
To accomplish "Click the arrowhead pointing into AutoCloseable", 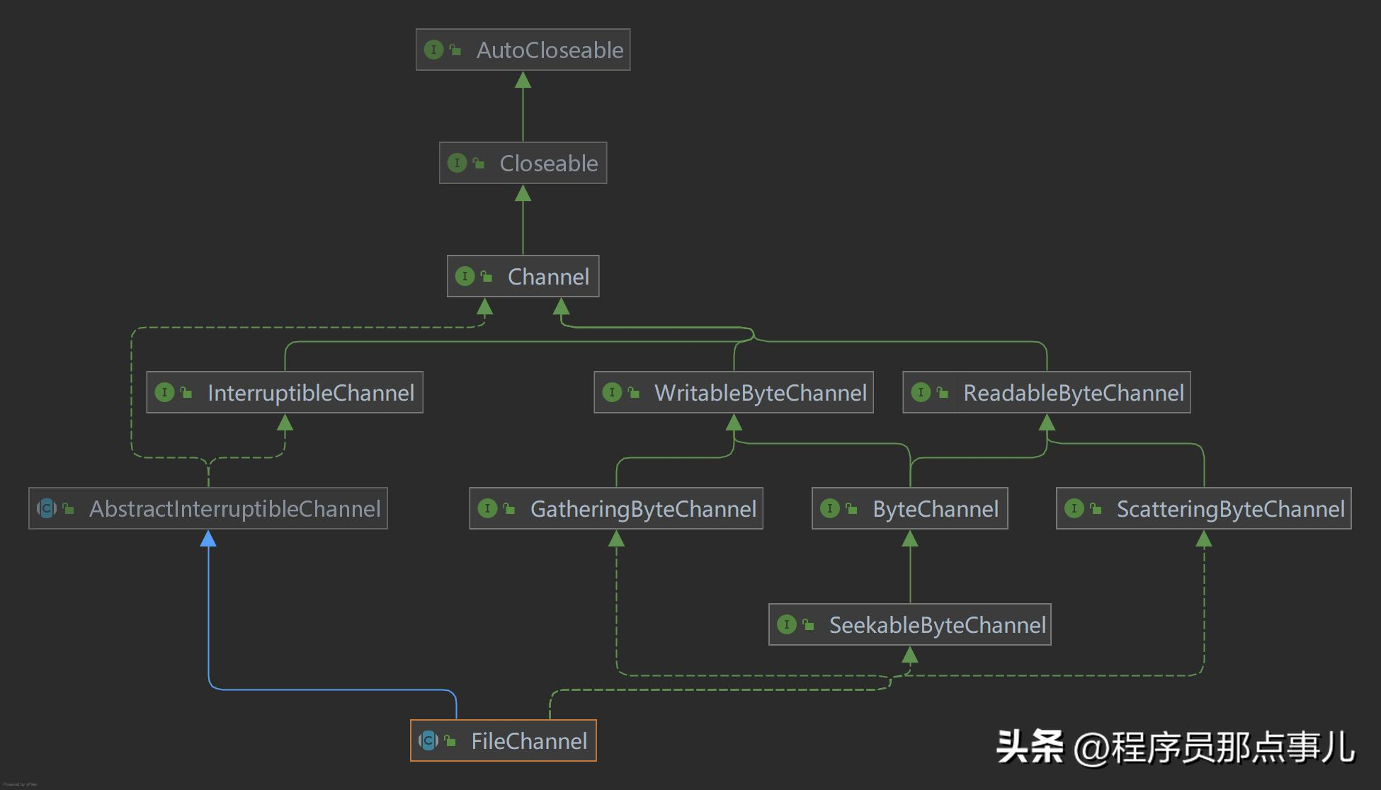I will click(523, 80).
